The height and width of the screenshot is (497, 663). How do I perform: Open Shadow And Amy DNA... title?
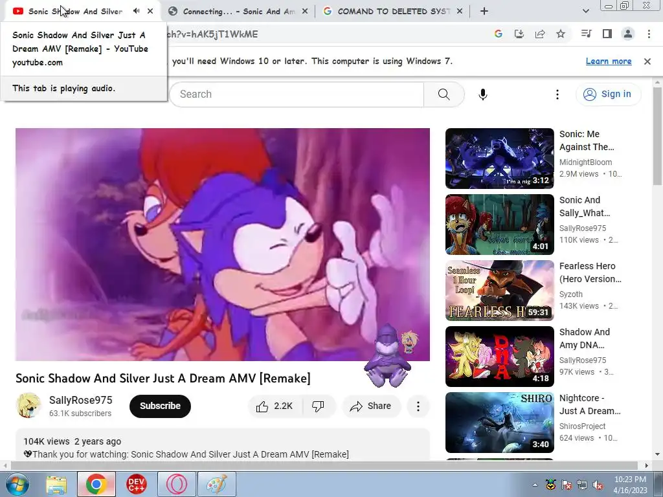coord(585,338)
